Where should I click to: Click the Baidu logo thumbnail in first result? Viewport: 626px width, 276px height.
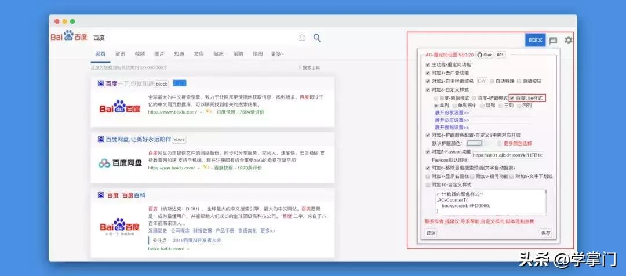tap(120, 107)
